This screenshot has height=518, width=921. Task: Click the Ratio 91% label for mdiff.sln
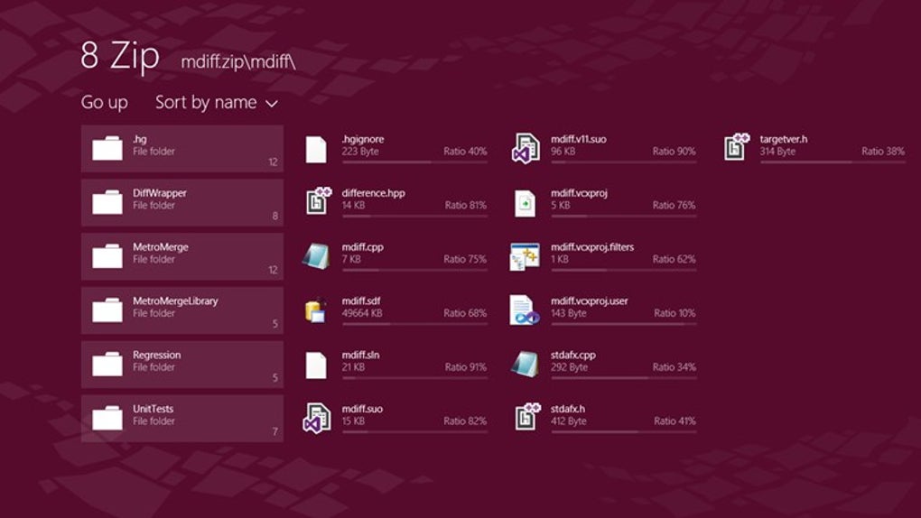click(466, 367)
